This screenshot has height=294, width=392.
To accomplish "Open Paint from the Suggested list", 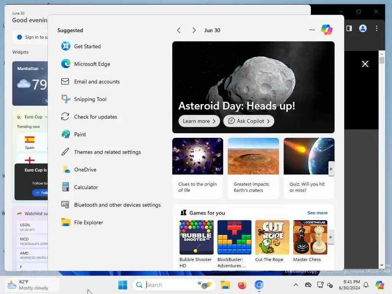I will (73, 134).
